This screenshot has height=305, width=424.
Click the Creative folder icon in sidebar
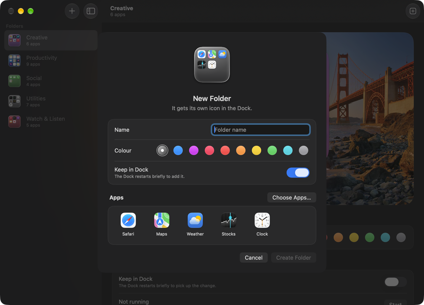(x=14, y=40)
